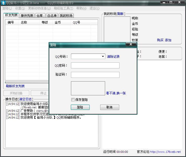Close the 登陆 dialog with X button
186x157 pixels.
click(x=130, y=45)
